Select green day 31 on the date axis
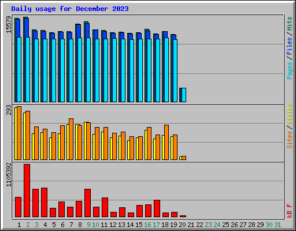The width and height of the screenshot is (296, 231). tap(277, 225)
